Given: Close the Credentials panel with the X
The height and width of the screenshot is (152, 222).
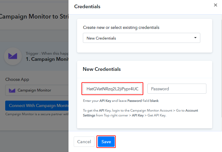Looking at the screenshot, I should point(215,5).
